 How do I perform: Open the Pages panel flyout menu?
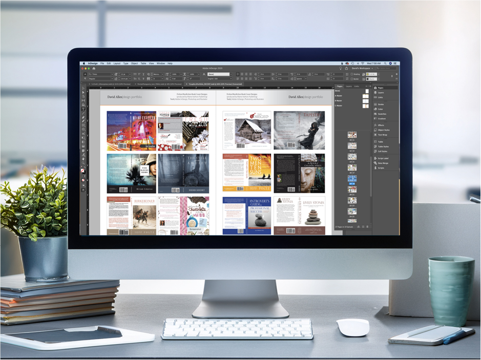[370, 86]
